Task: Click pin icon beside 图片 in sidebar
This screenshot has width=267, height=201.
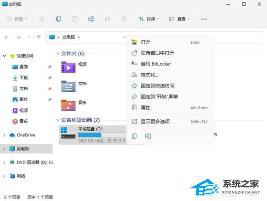Action: [x=50, y=100]
